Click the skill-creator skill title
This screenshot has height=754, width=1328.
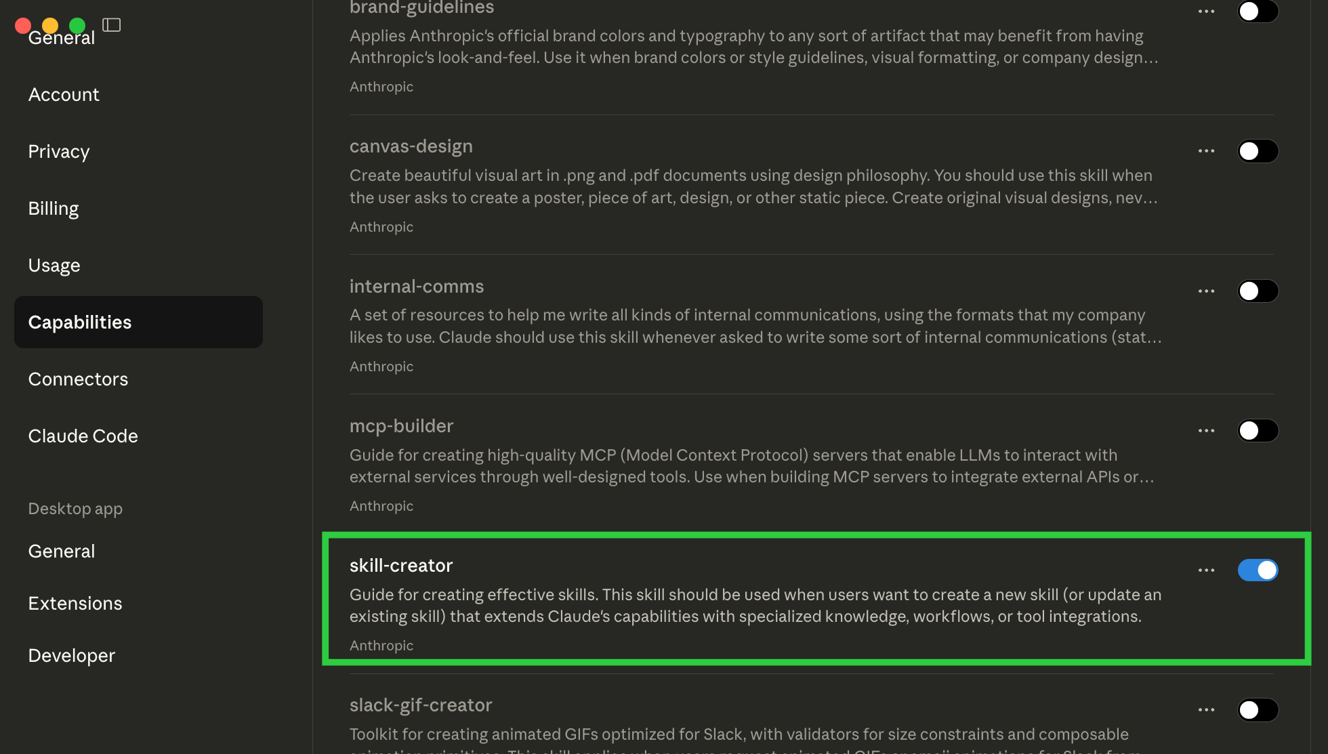coord(401,566)
